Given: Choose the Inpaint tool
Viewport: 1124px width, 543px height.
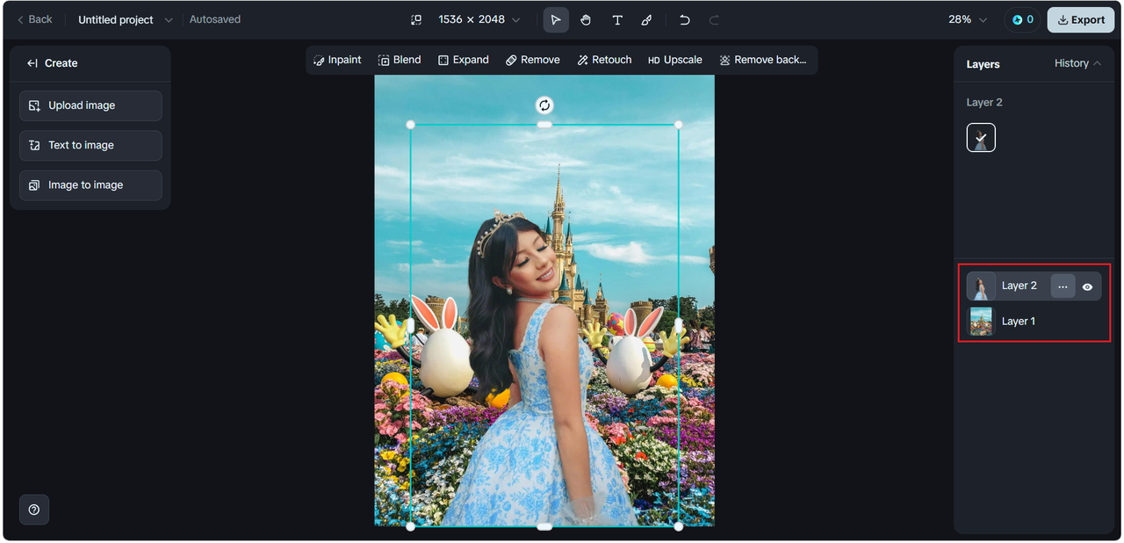Looking at the screenshot, I should point(337,60).
